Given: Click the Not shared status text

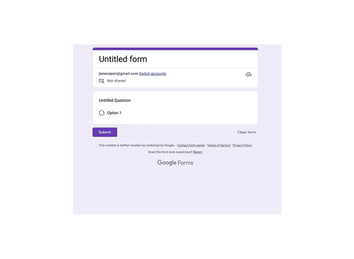Looking at the screenshot, I should (x=116, y=81).
